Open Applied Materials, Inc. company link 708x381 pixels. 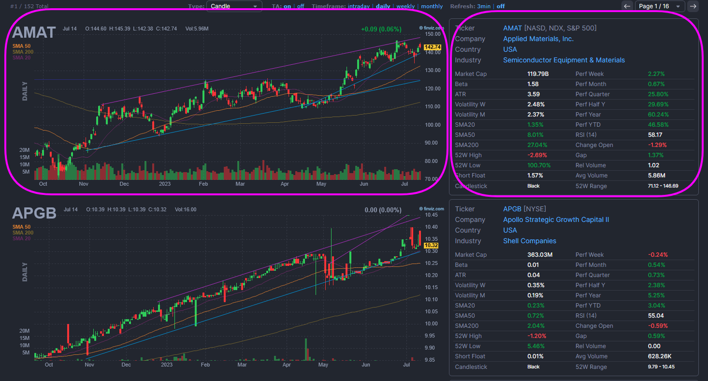click(x=538, y=39)
